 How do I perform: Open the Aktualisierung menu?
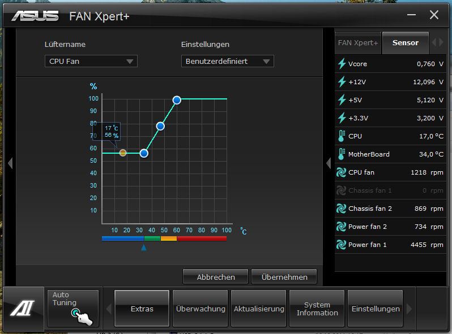[x=259, y=309]
